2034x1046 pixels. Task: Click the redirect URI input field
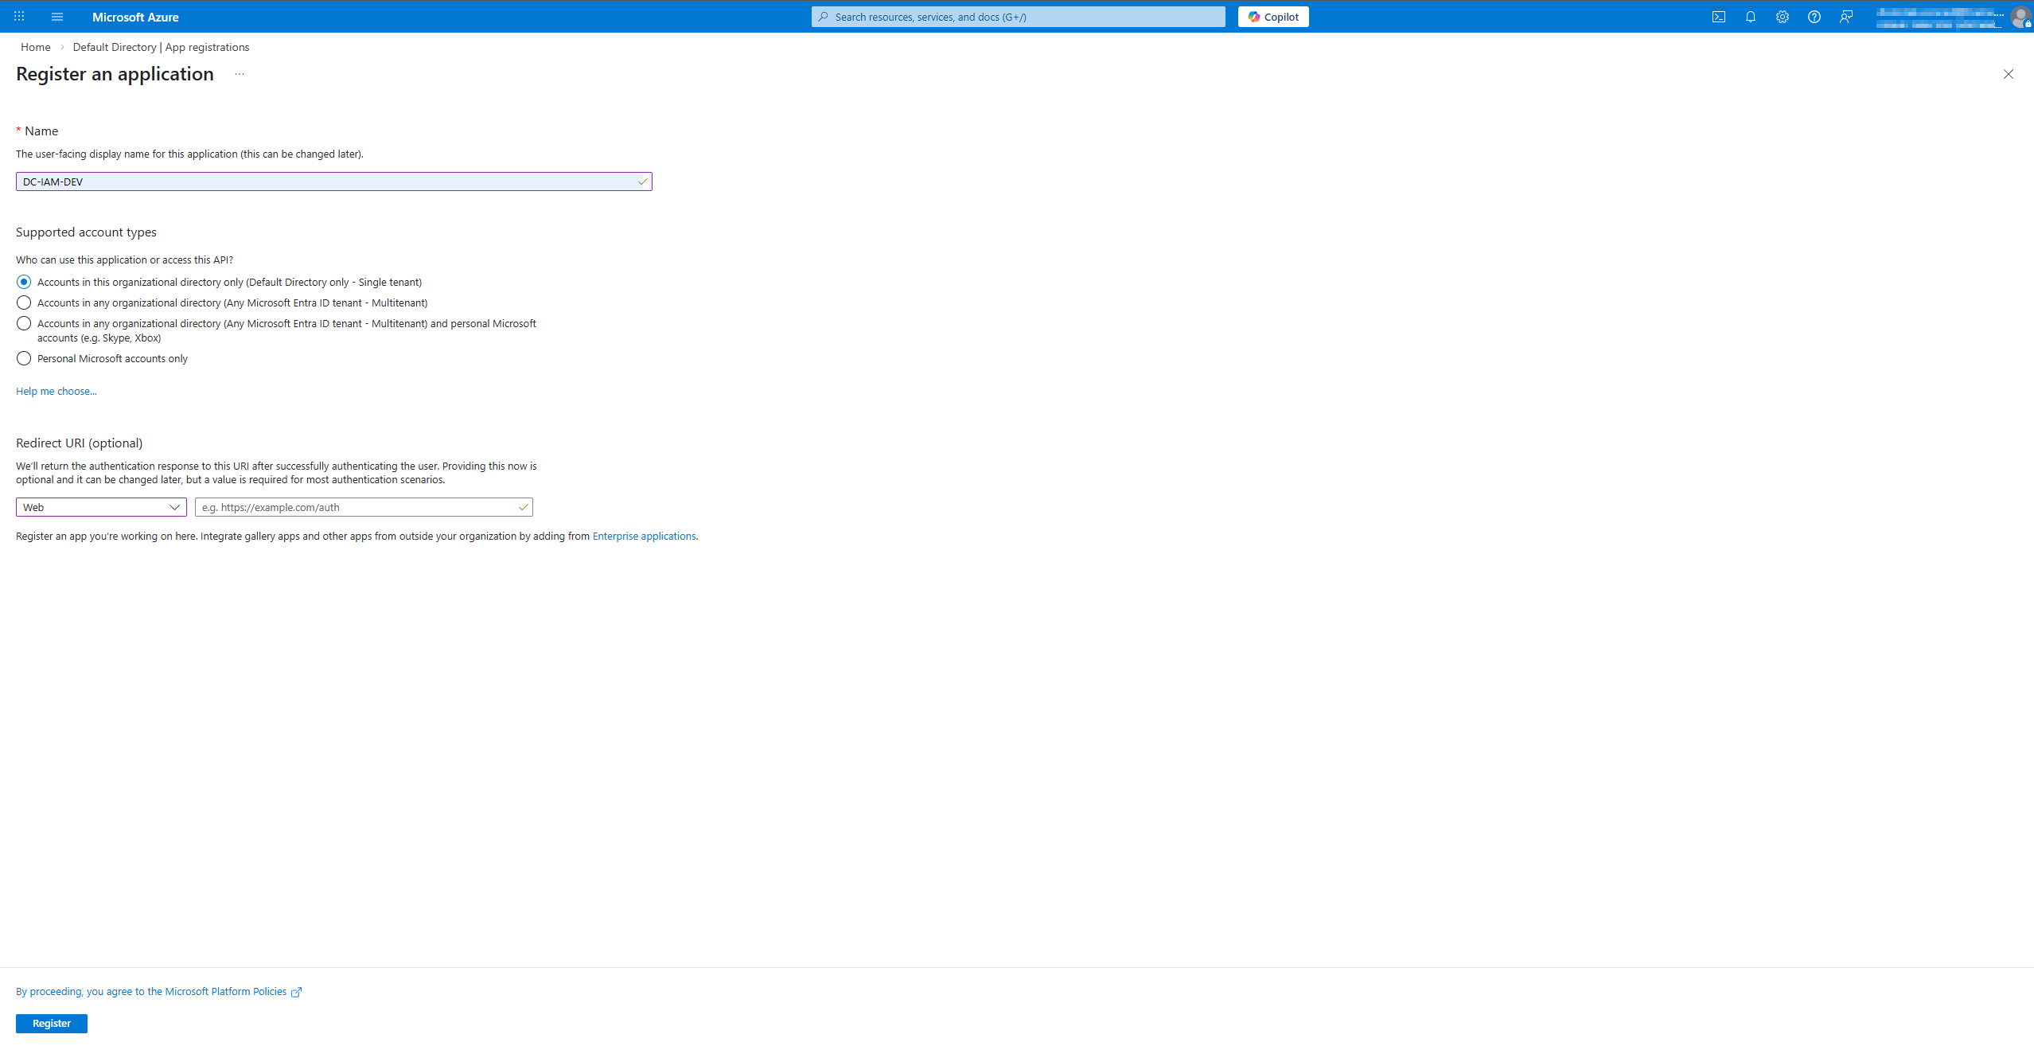pos(357,507)
